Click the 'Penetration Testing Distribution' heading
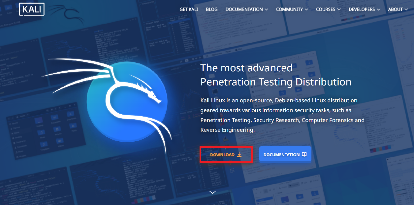The image size is (414, 205). 276,81
